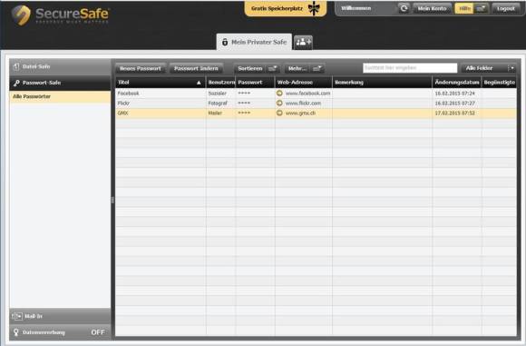Image resolution: width=526 pixels, height=346 pixels.
Task: Click the Gratis Speicherplatz banner
Action: pos(285,8)
